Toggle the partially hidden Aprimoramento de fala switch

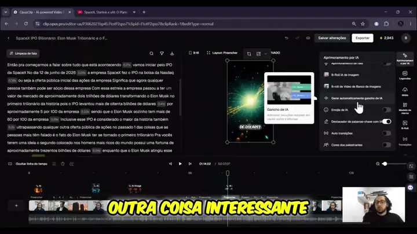pos(386,64)
